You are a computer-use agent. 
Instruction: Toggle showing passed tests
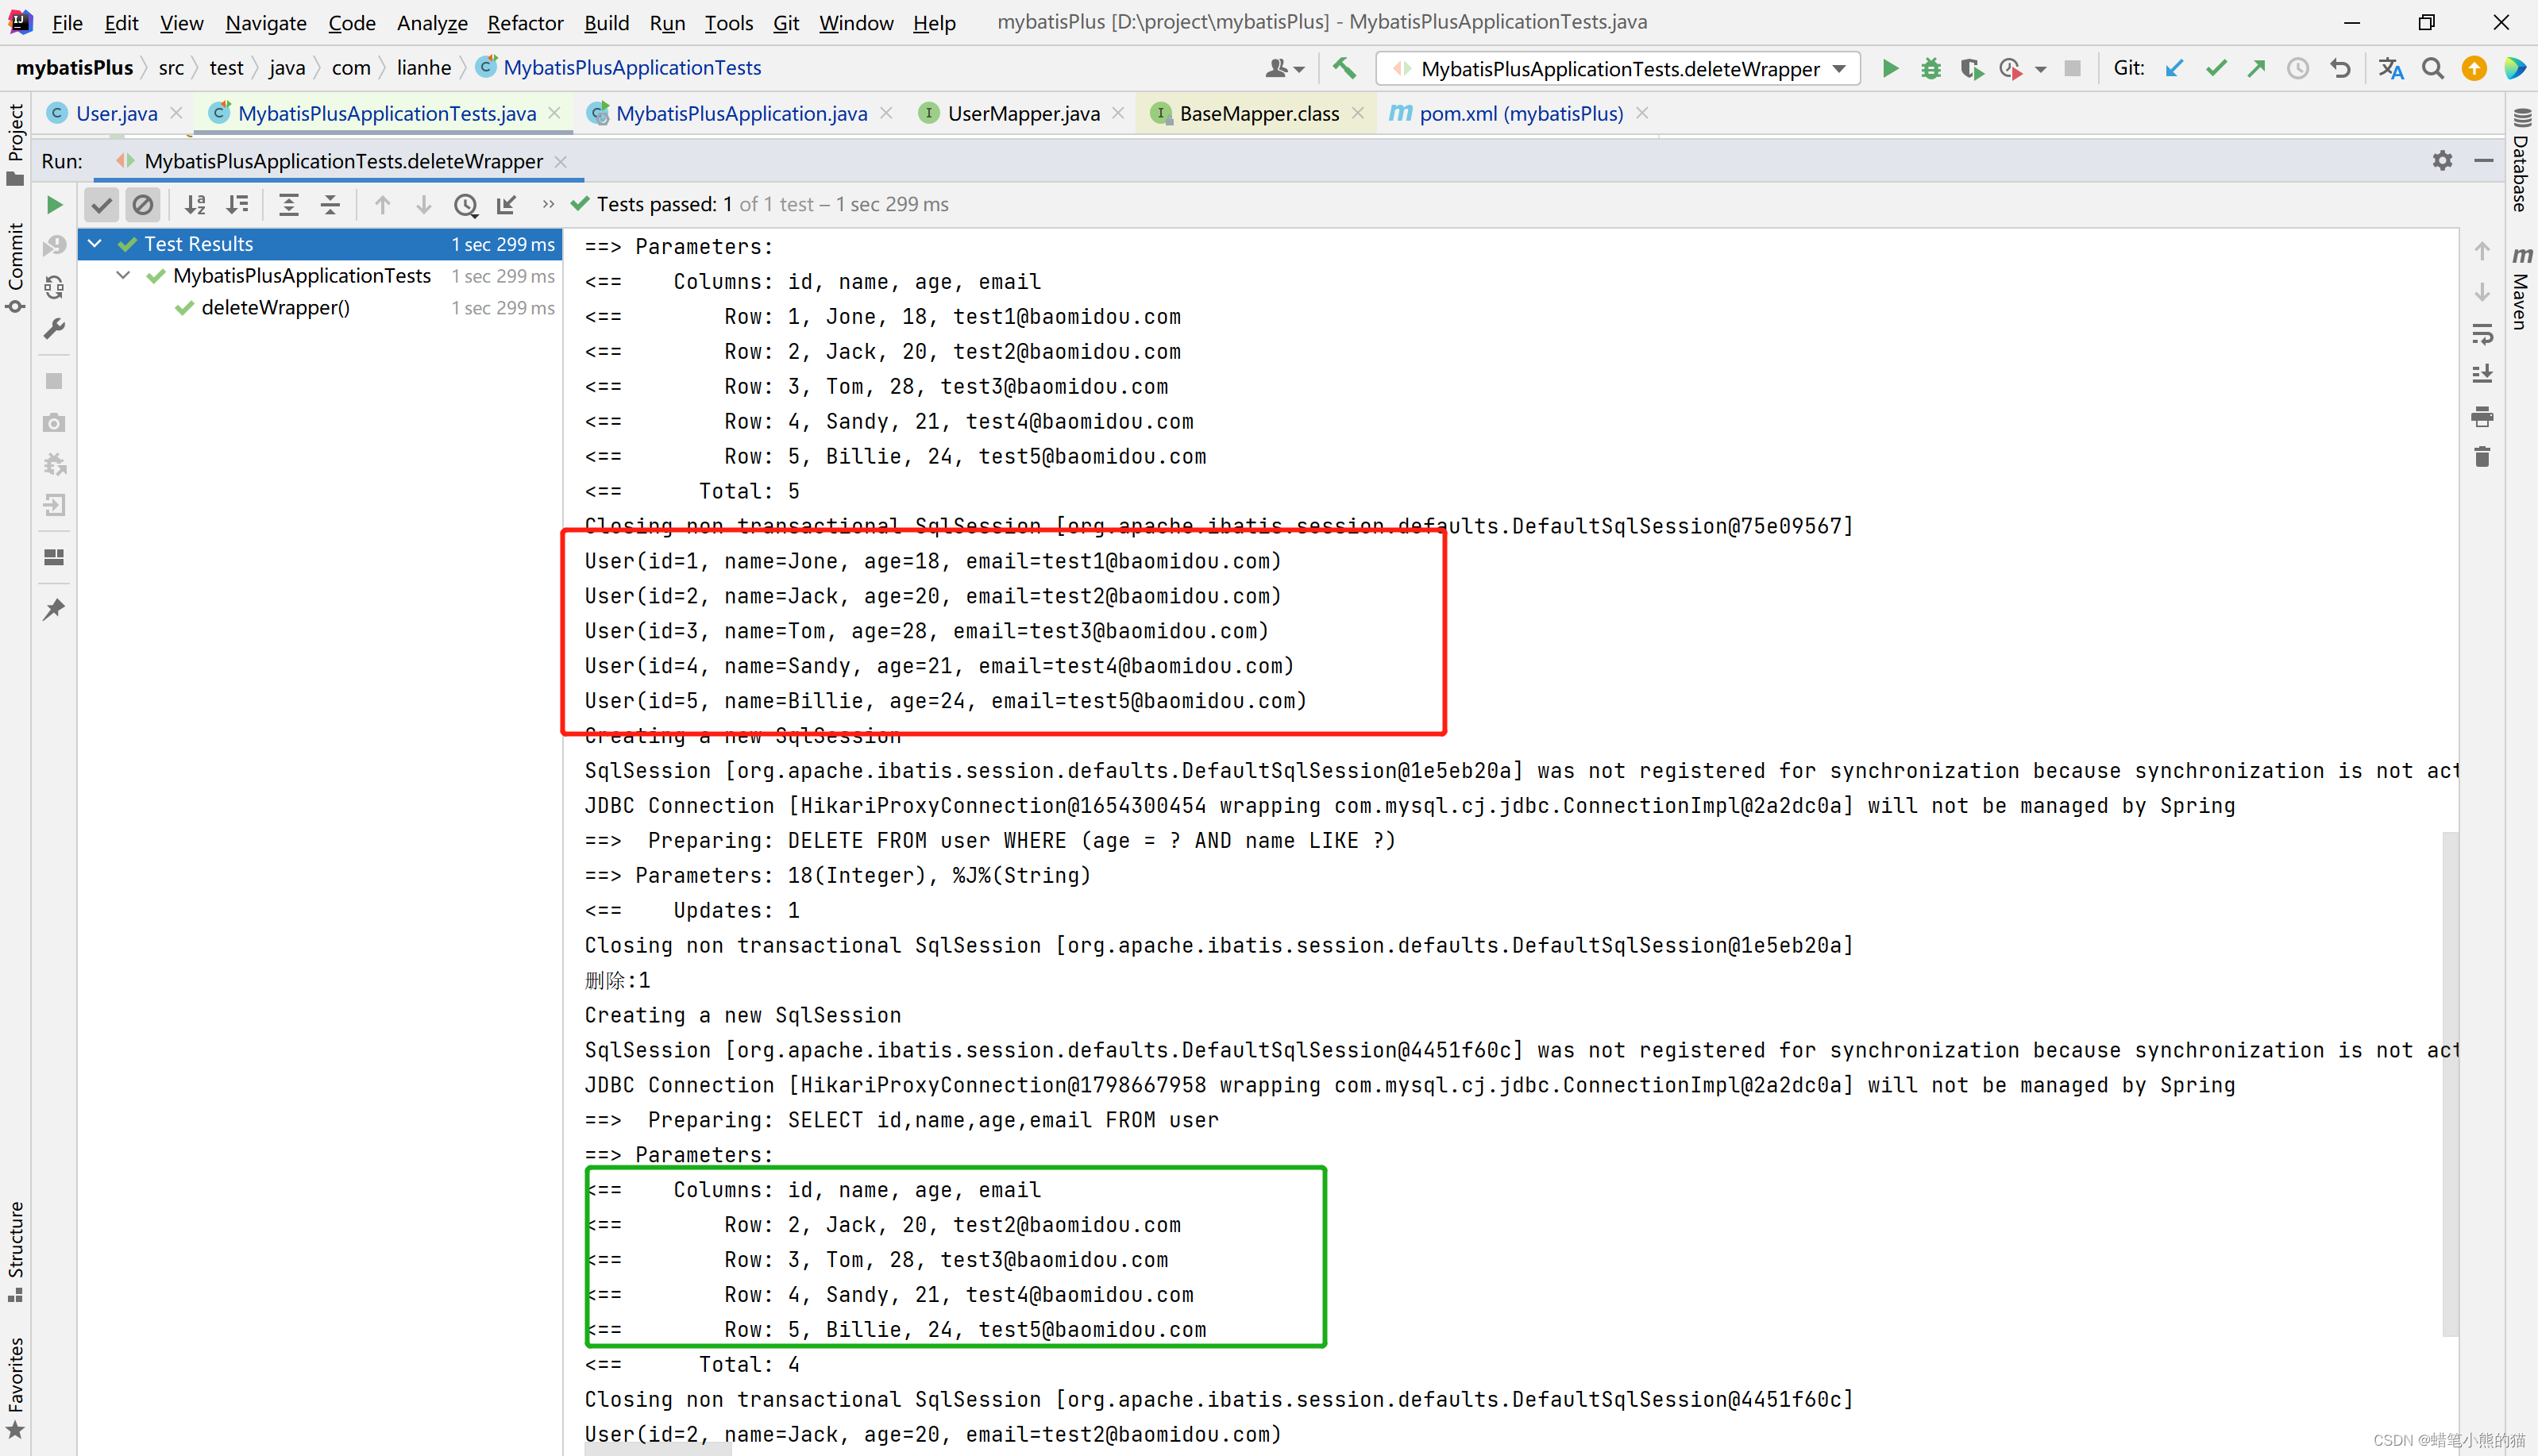(x=101, y=204)
